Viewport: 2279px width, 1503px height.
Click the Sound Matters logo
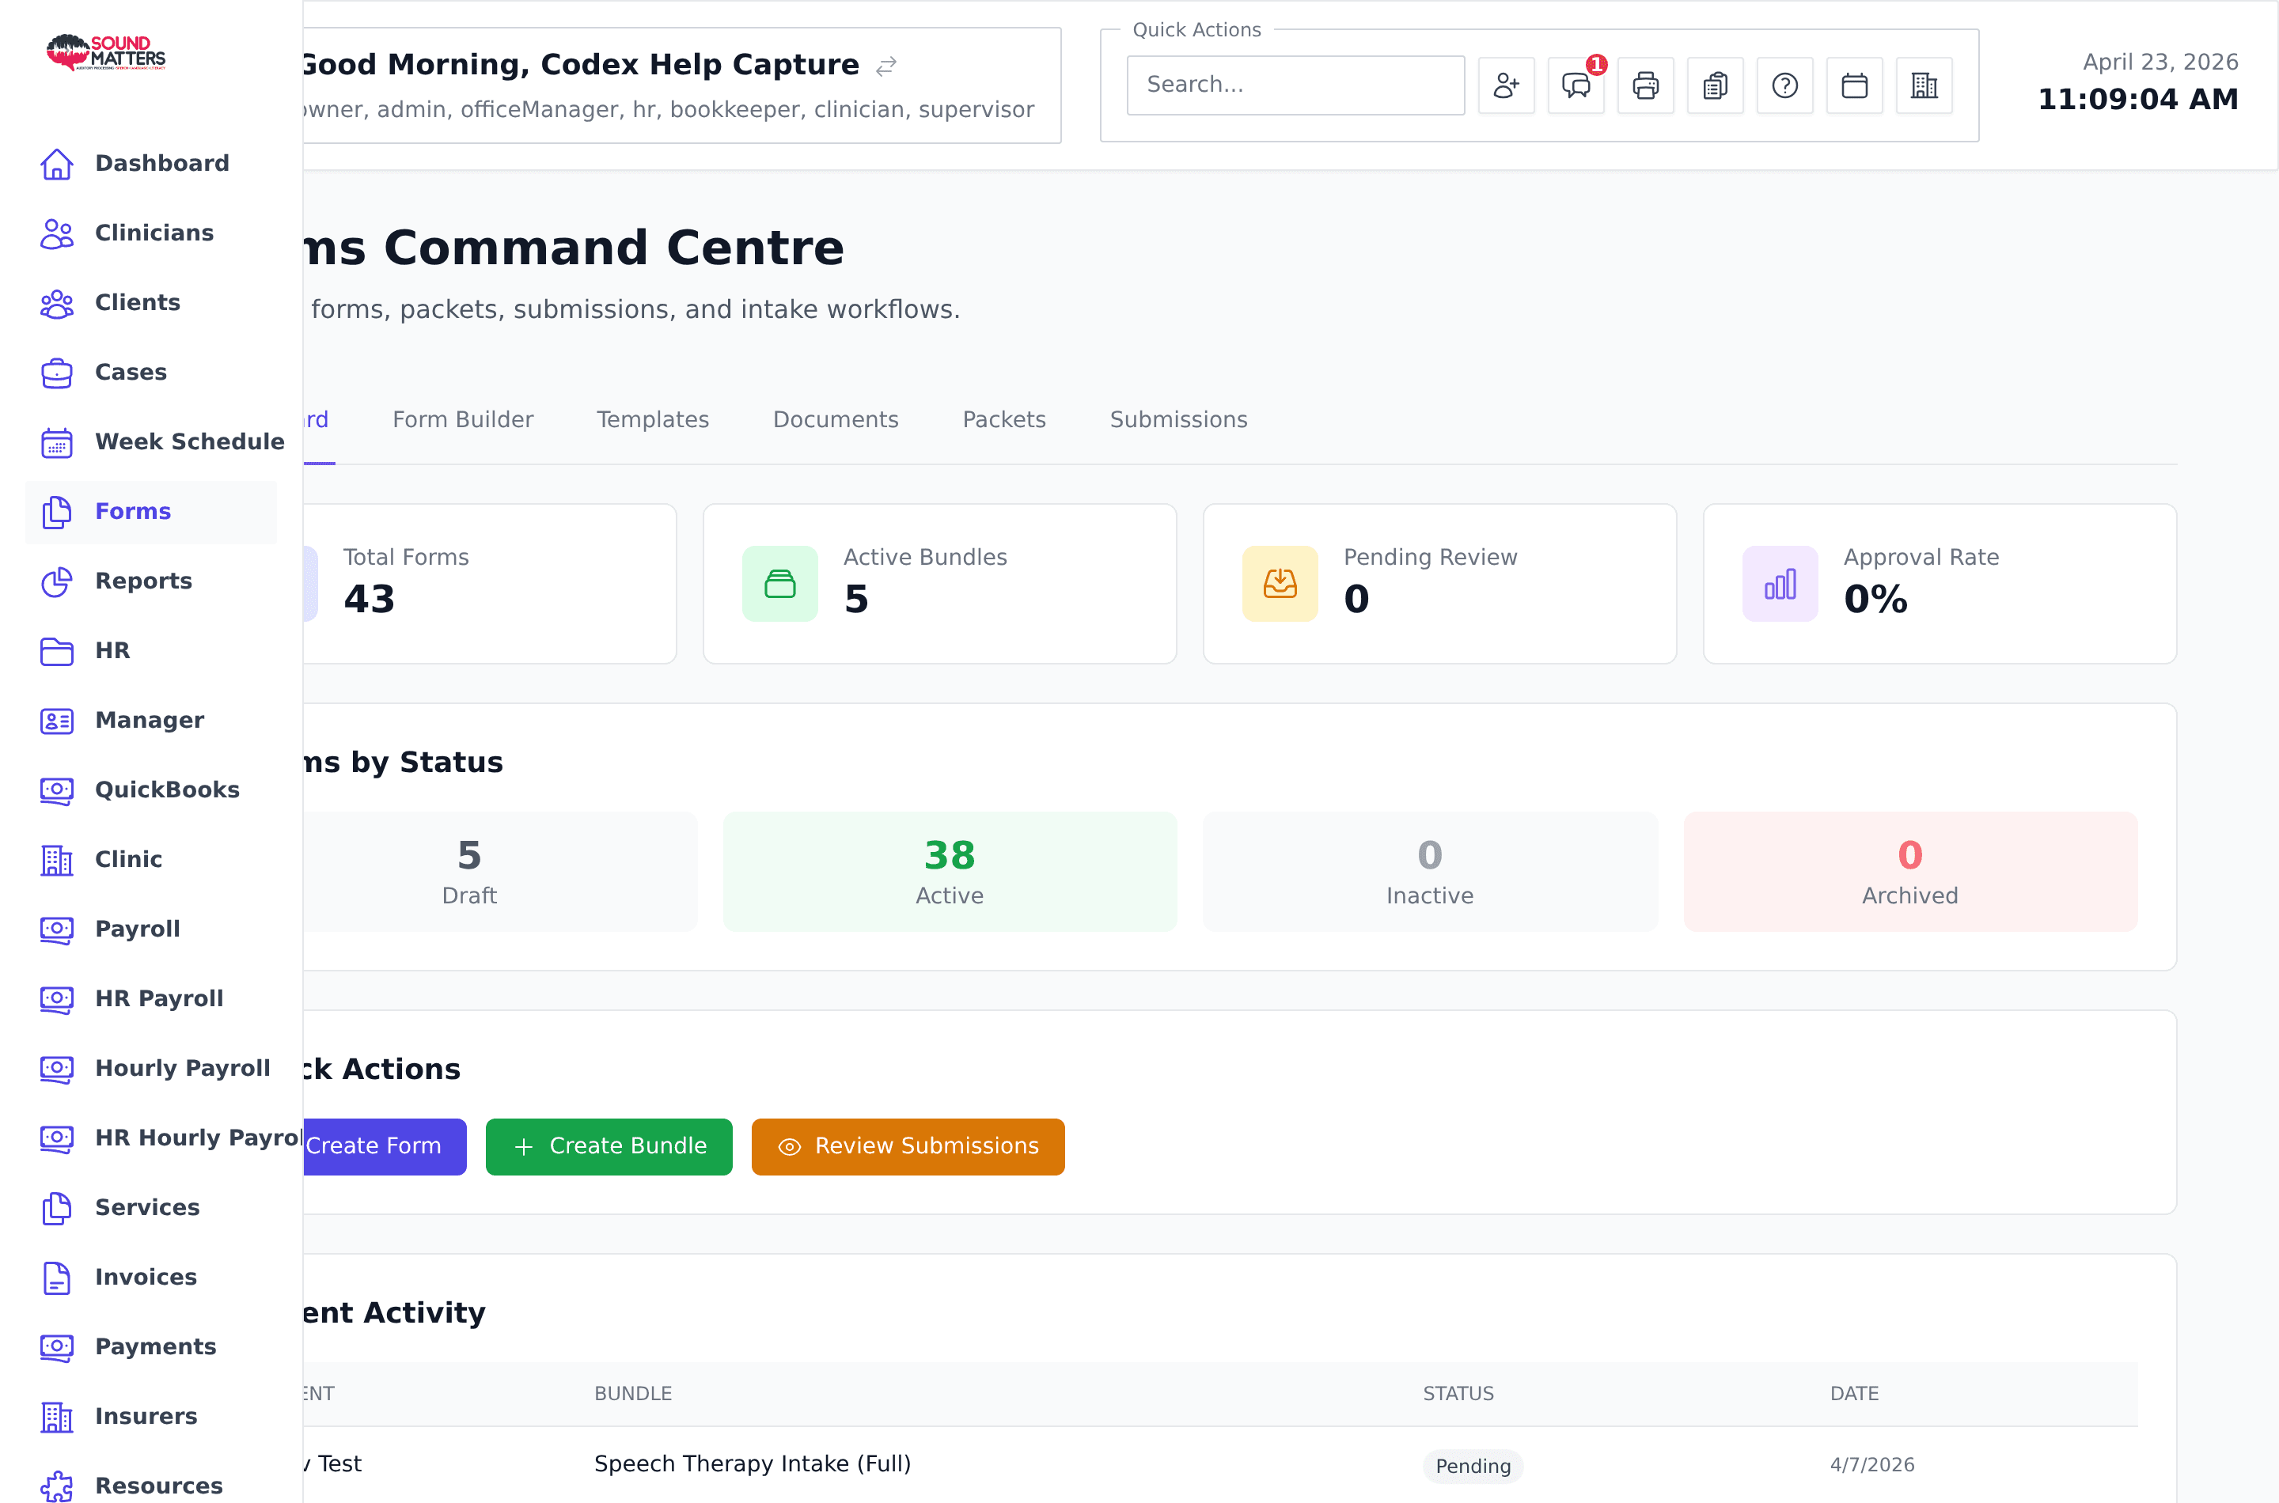point(106,51)
